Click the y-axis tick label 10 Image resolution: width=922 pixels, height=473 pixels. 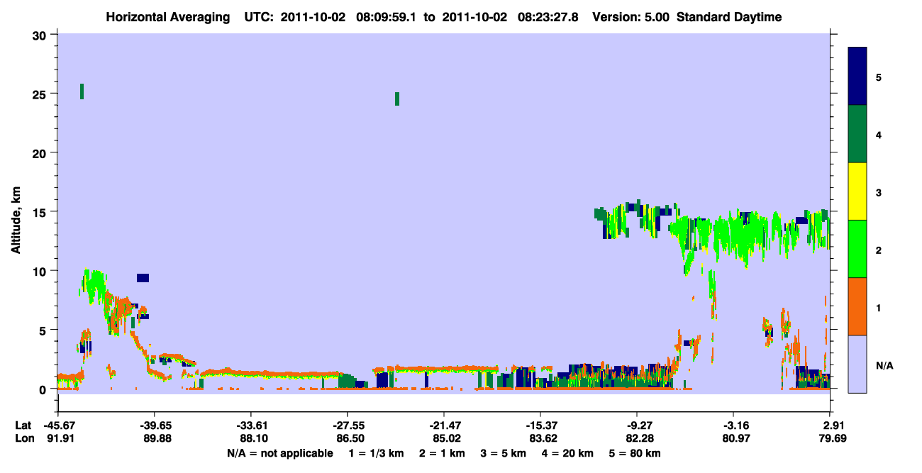click(x=41, y=271)
